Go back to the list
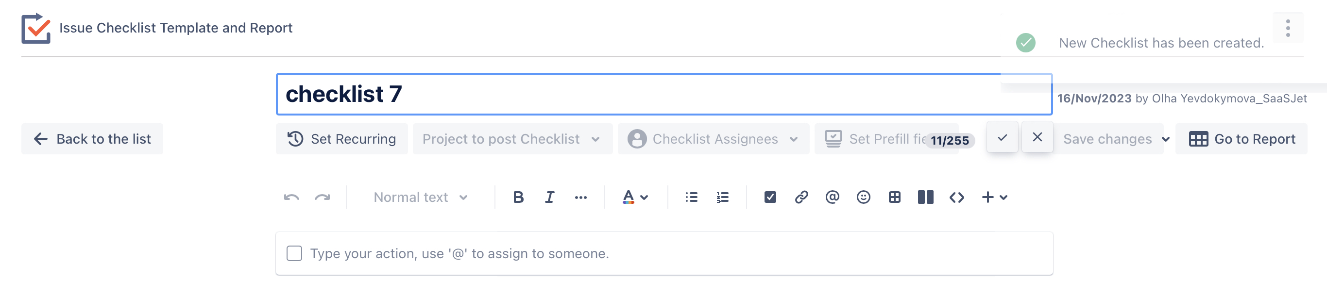This screenshot has height=281, width=1327. tap(92, 139)
